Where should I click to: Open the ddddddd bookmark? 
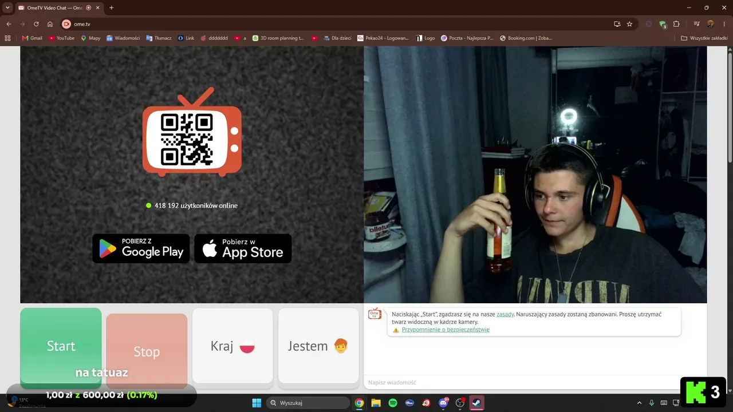[214, 38]
